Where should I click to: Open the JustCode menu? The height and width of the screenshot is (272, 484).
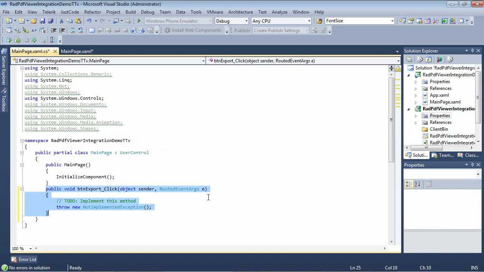70,12
